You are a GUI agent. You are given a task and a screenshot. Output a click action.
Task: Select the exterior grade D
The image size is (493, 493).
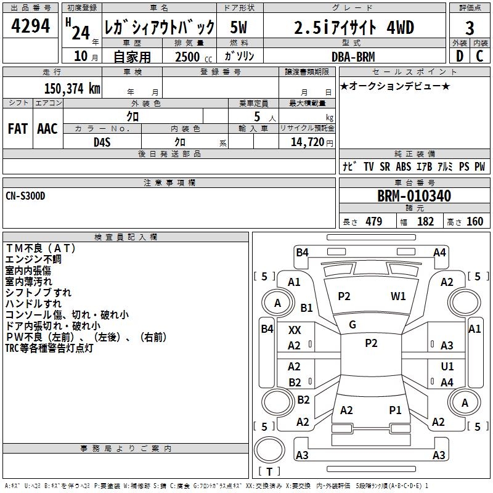coord(460,56)
